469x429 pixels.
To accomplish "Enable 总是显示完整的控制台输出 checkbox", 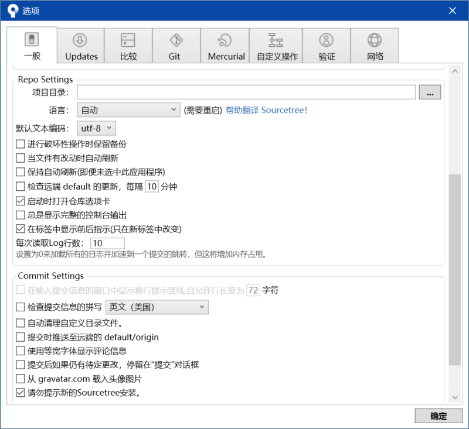I will point(21,215).
